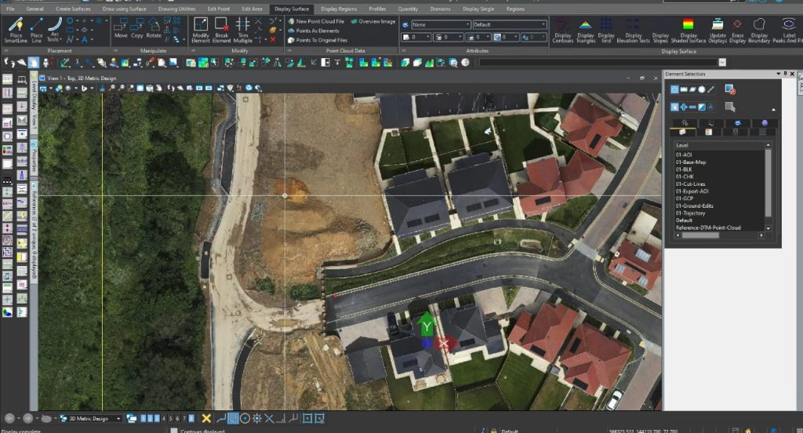Open the 3D Metric Design model dropdown

tap(91, 419)
